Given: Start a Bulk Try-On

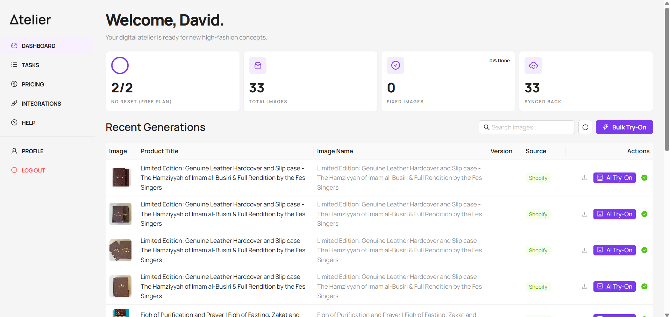Looking at the screenshot, I should [x=624, y=127].
